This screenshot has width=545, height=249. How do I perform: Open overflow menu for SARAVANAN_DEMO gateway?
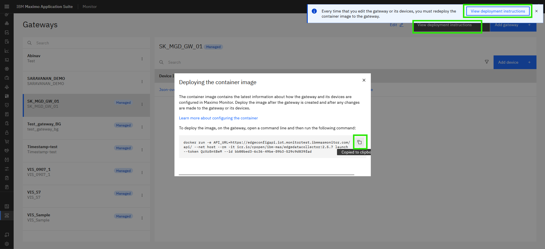coord(142,82)
